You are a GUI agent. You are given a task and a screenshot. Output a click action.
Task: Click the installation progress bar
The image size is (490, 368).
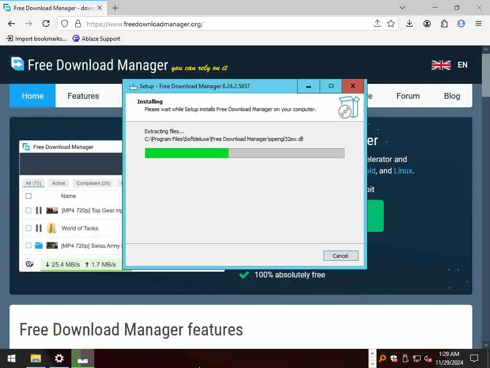pyautogui.click(x=245, y=153)
